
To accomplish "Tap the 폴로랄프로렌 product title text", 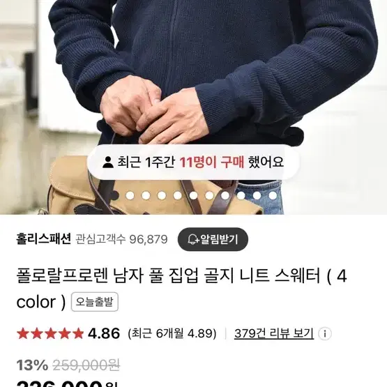I will 181,289.
